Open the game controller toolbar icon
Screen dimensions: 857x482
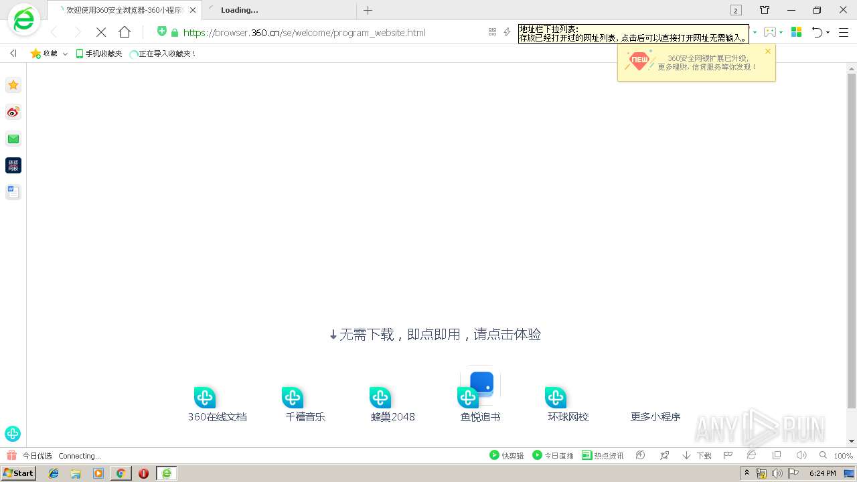click(769, 32)
